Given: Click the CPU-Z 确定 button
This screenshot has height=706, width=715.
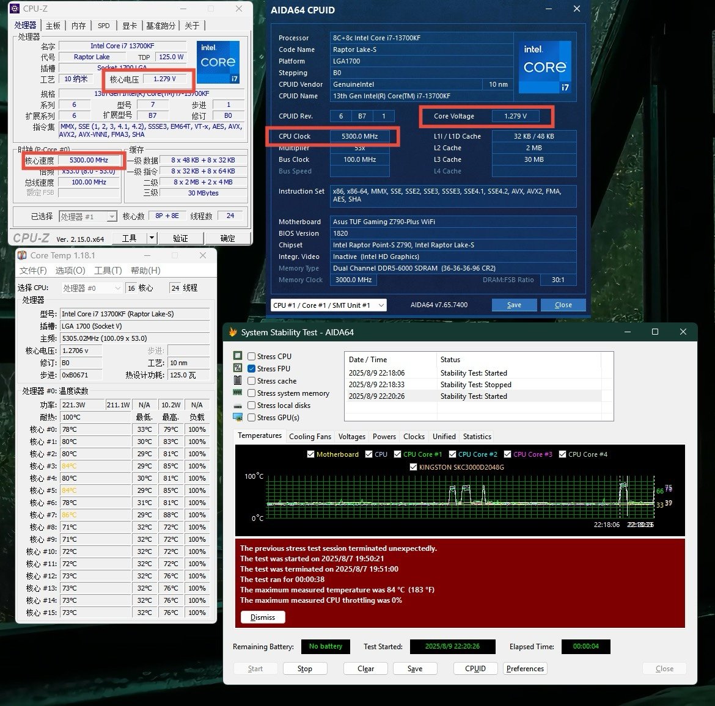Looking at the screenshot, I should 227,238.
